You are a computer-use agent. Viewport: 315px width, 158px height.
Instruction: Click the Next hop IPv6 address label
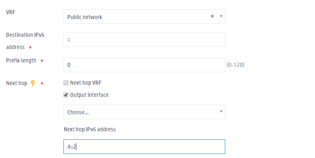pyautogui.click(x=90, y=129)
